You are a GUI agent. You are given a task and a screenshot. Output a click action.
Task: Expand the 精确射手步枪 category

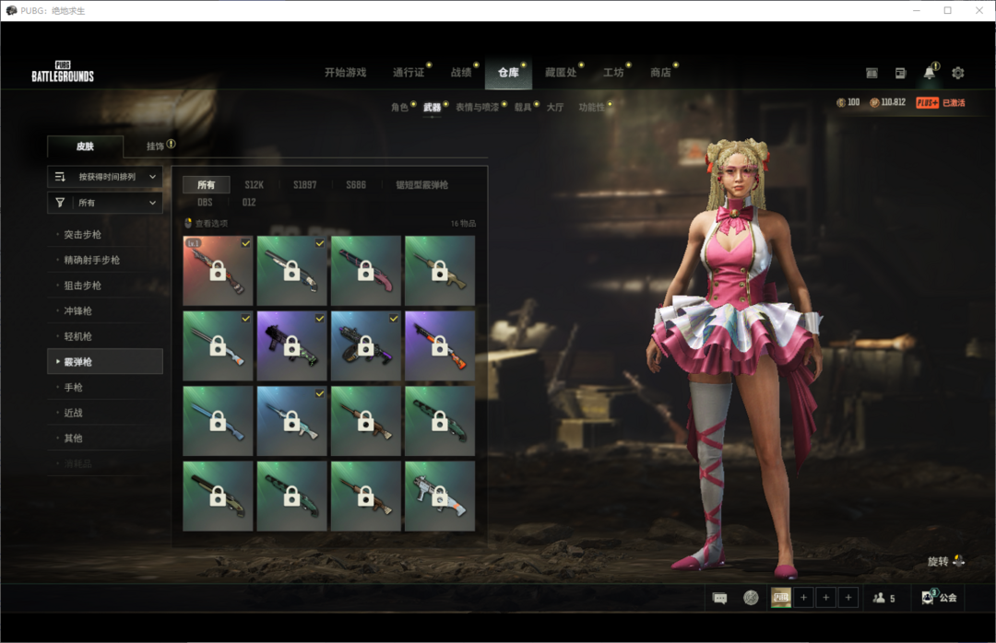click(105, 260)
